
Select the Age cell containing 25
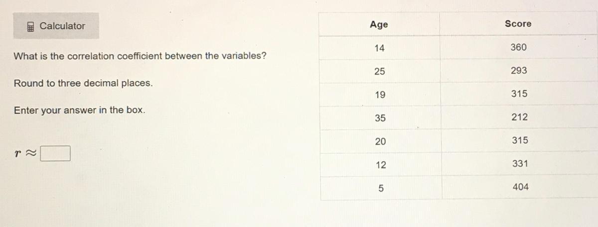[x=379, y=72]
